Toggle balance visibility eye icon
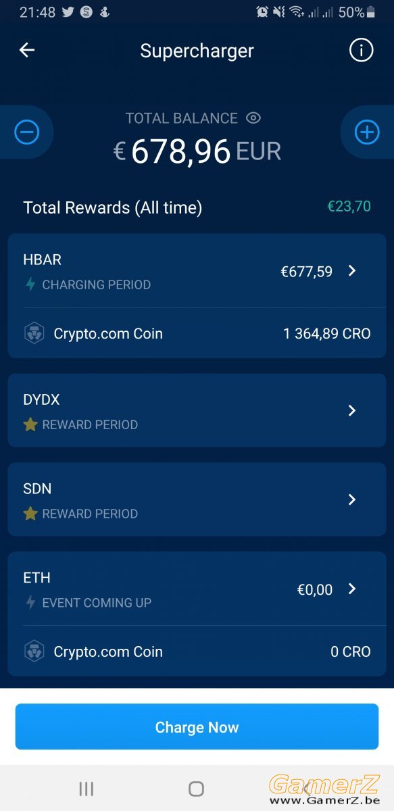Image resolution: width=394 pixels, height=811 pixels. 253,118
